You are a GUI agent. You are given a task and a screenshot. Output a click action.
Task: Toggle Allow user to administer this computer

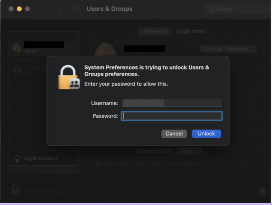click(x=98, y=163)
